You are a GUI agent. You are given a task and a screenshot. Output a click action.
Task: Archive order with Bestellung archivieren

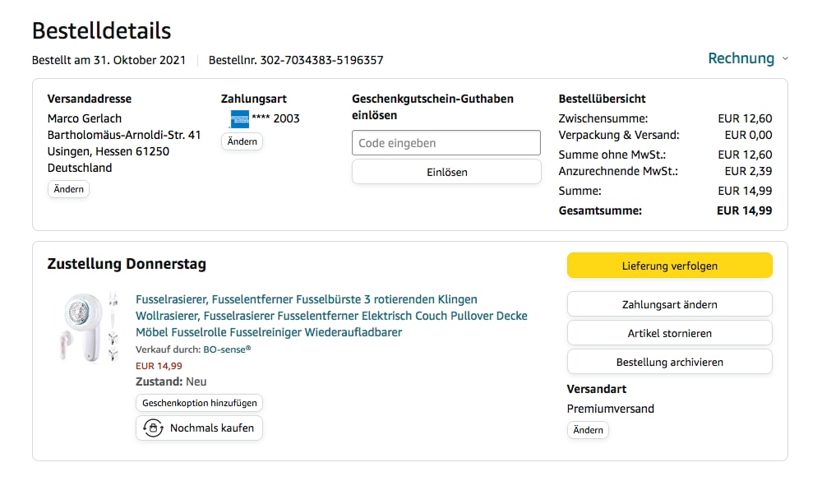coord(669,362)
